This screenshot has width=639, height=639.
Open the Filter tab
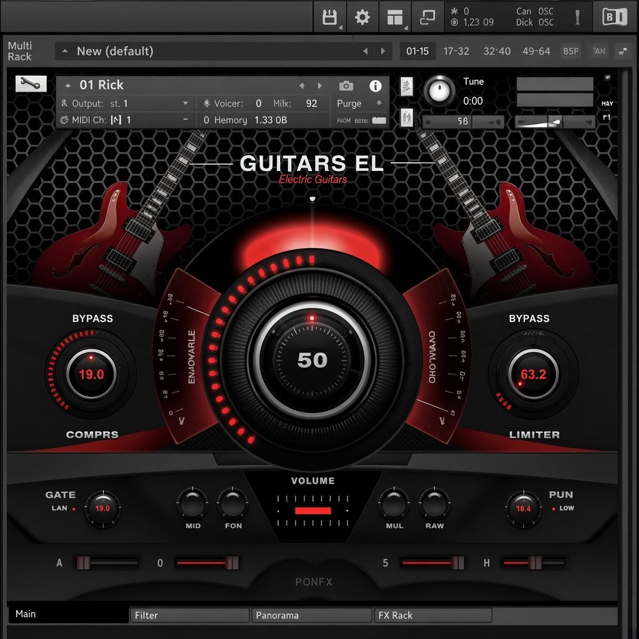coord(190,615)
